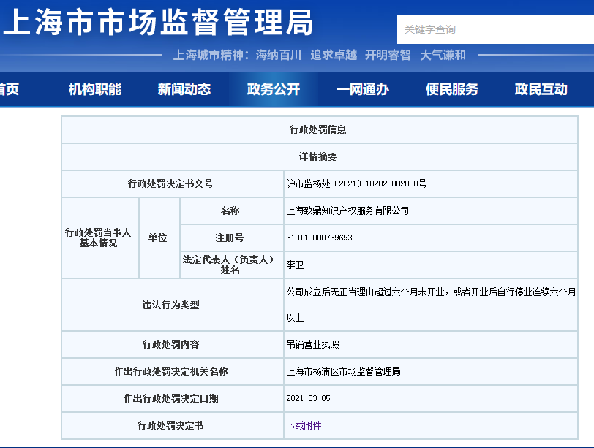Click the 名称 label cell

(x=231, y=210)
